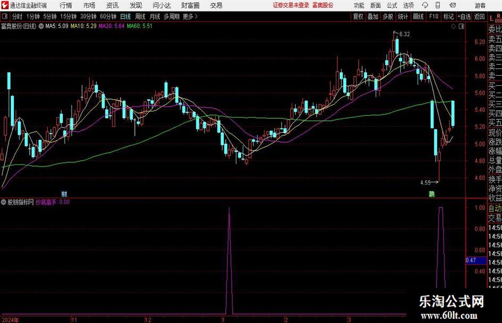Click the 4.55 low price label

426,182
